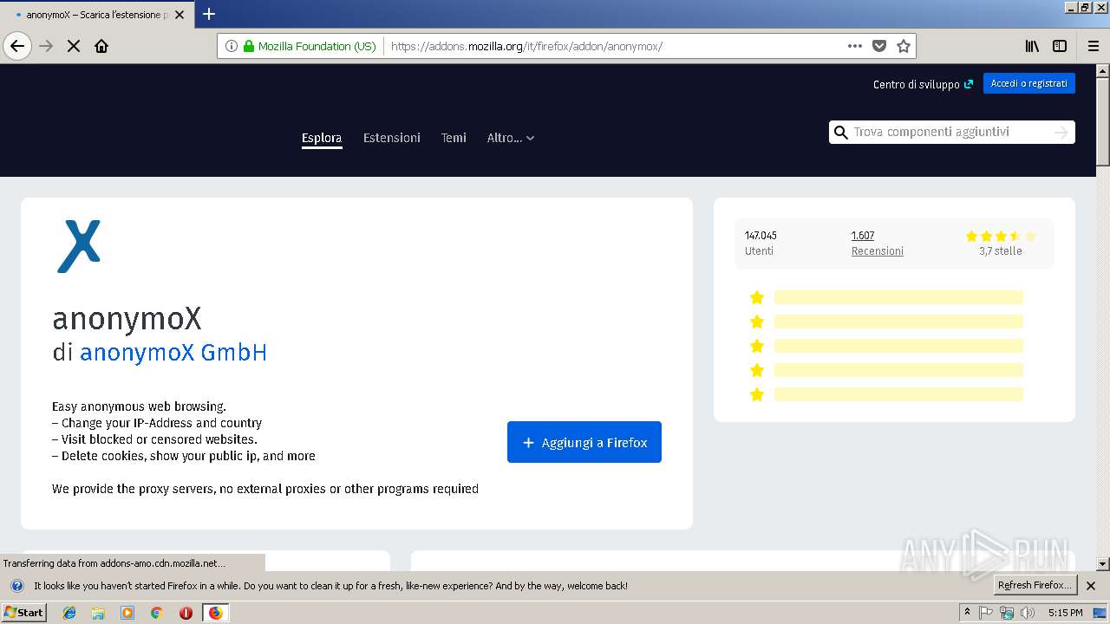Select the first rating bar

[x=898, y=297]
